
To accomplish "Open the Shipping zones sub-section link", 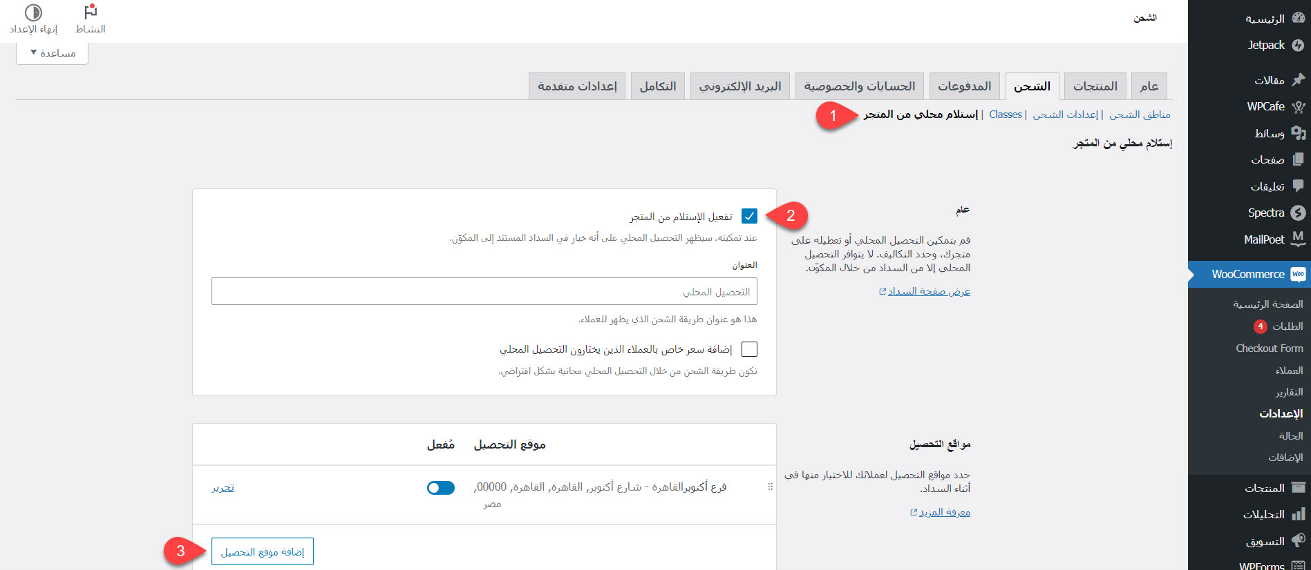I will [1139, 115].
